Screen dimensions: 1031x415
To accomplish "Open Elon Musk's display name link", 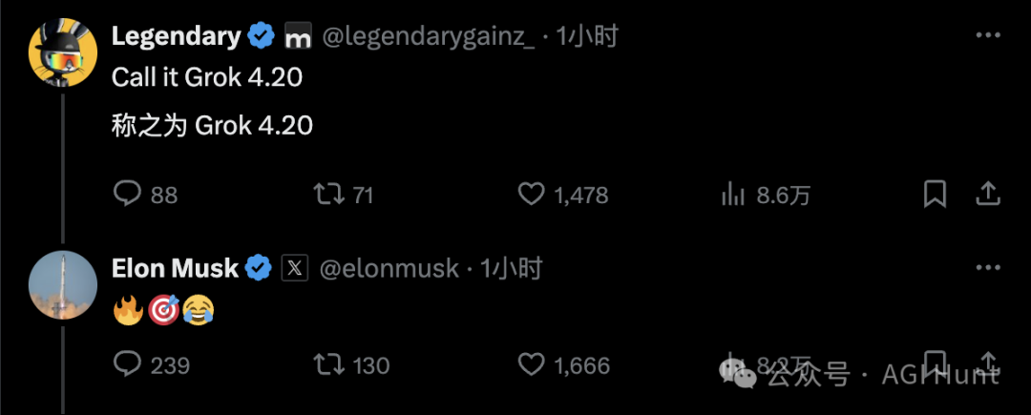I will click(175, 269).
